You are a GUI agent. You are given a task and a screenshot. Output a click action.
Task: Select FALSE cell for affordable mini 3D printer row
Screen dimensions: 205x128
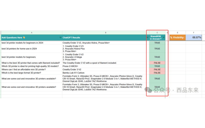coord(157,69)
